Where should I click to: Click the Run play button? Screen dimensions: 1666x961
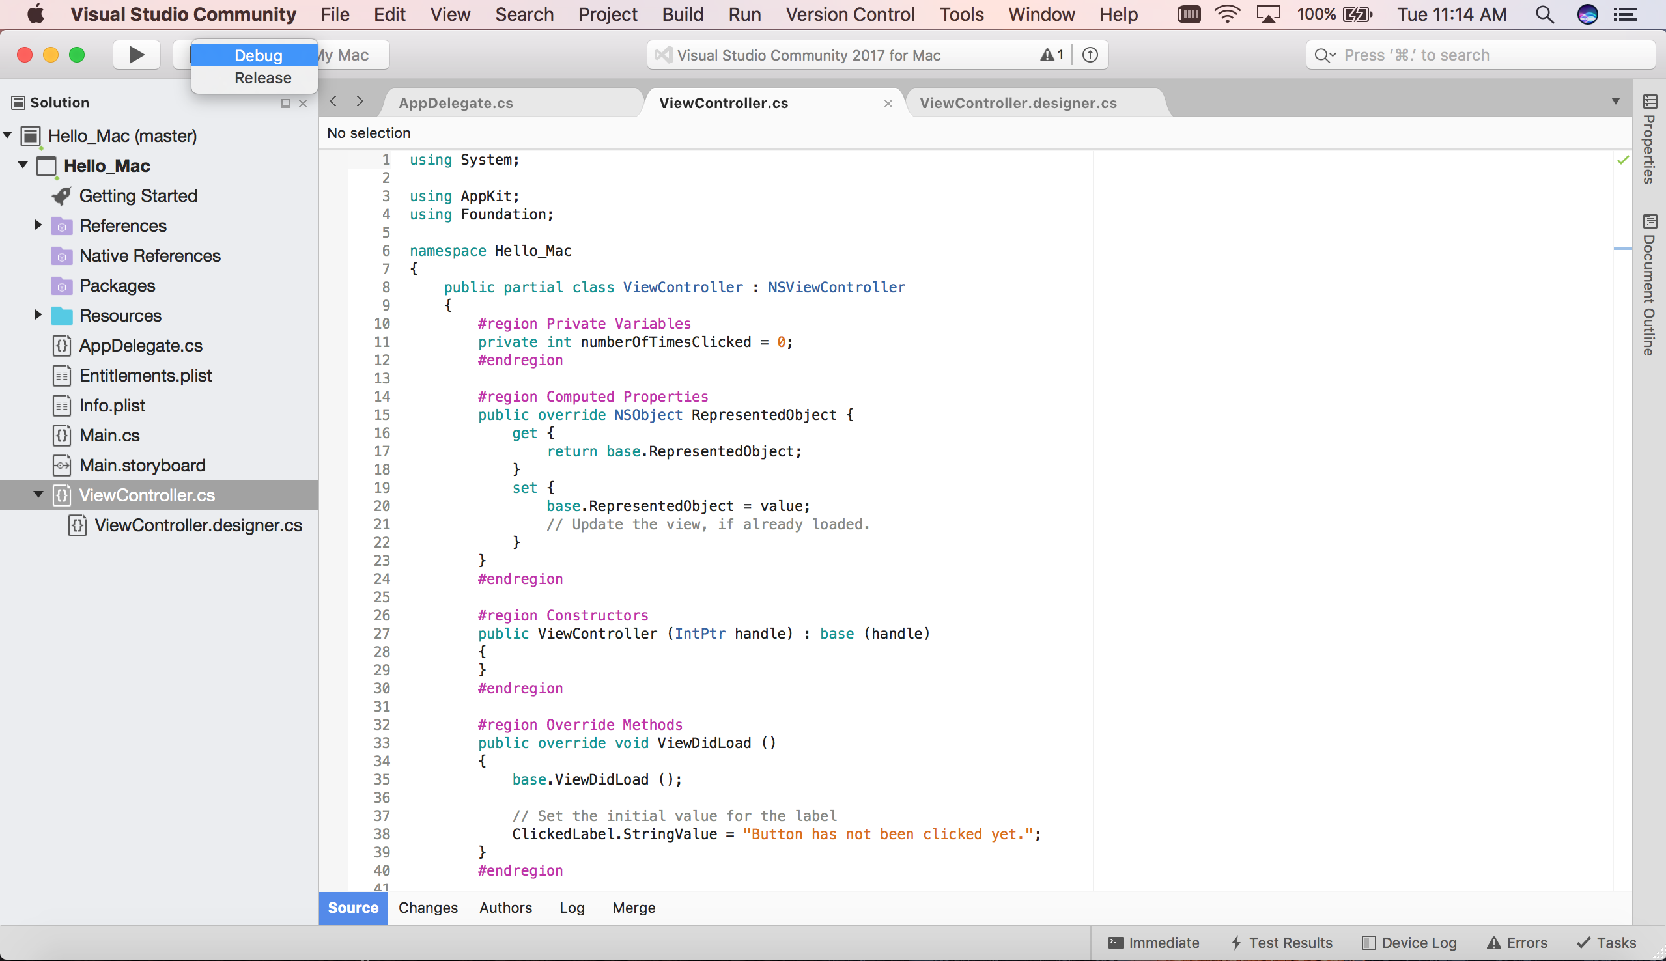coord(136,55)
